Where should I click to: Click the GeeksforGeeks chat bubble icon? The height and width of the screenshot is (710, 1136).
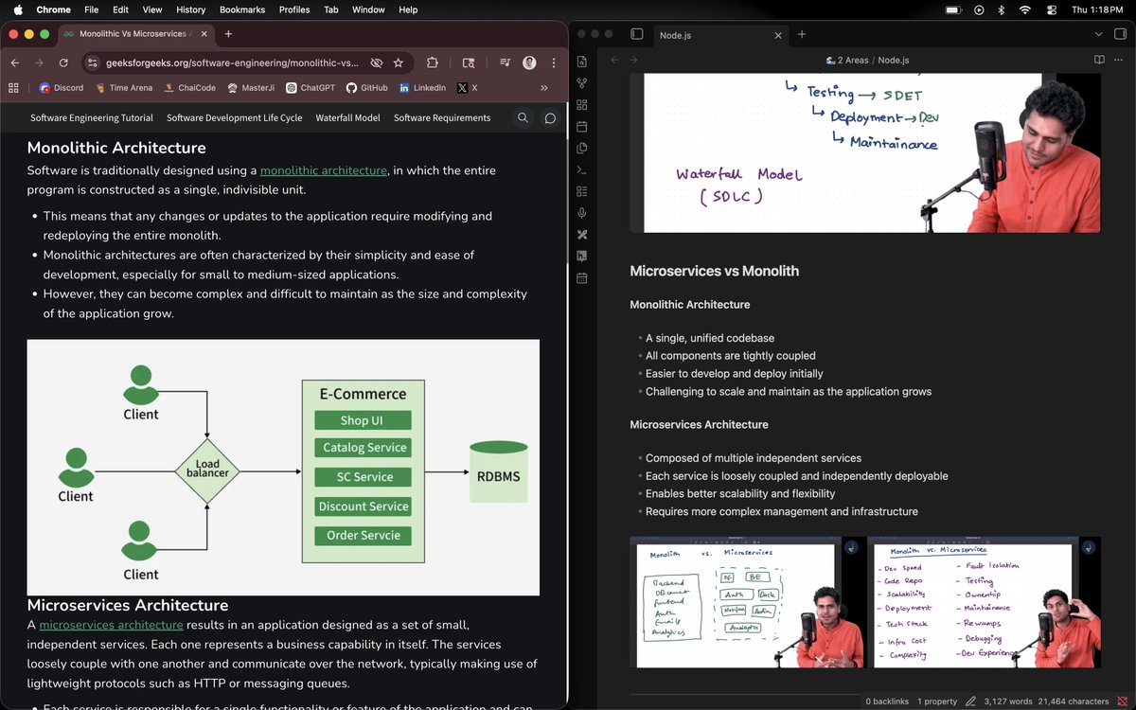coord(550,118)
